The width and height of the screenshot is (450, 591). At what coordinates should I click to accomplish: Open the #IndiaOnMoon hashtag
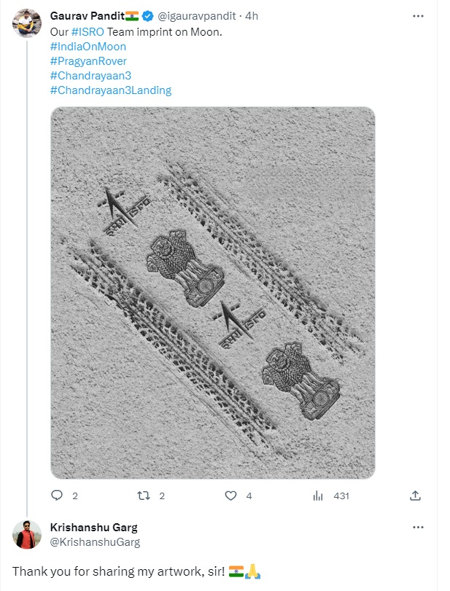88,47
